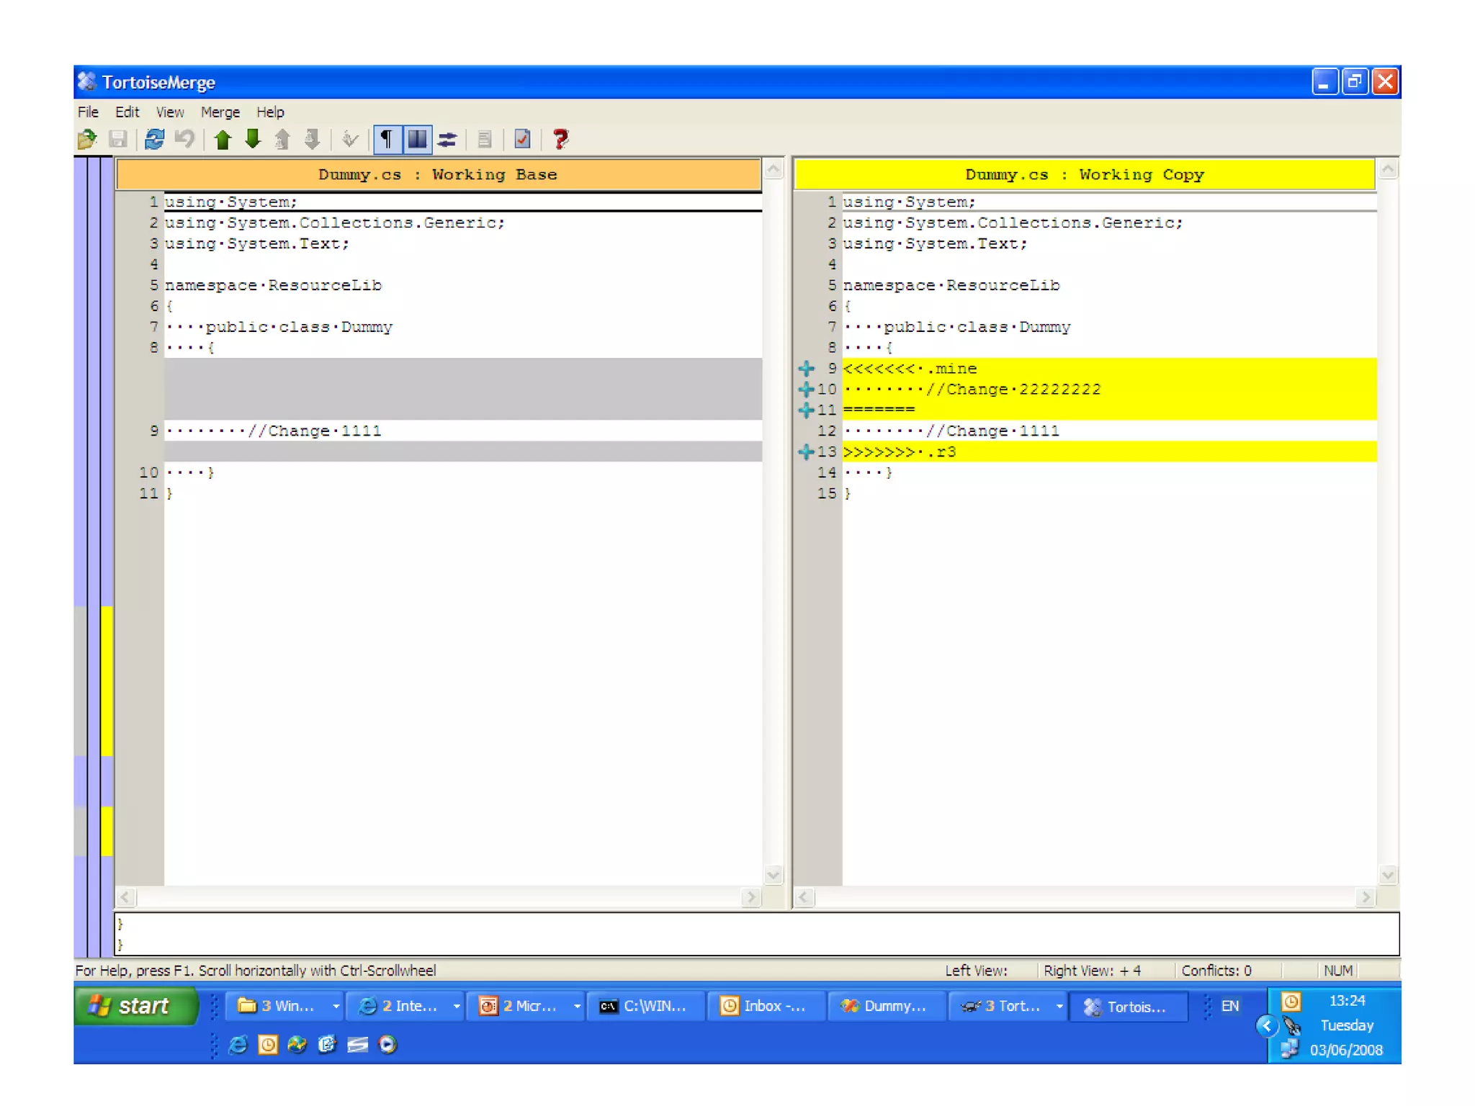Click the Open file toolbar icon
The height and width of the screenshot is (1106, 1475).
pos(87,139)
